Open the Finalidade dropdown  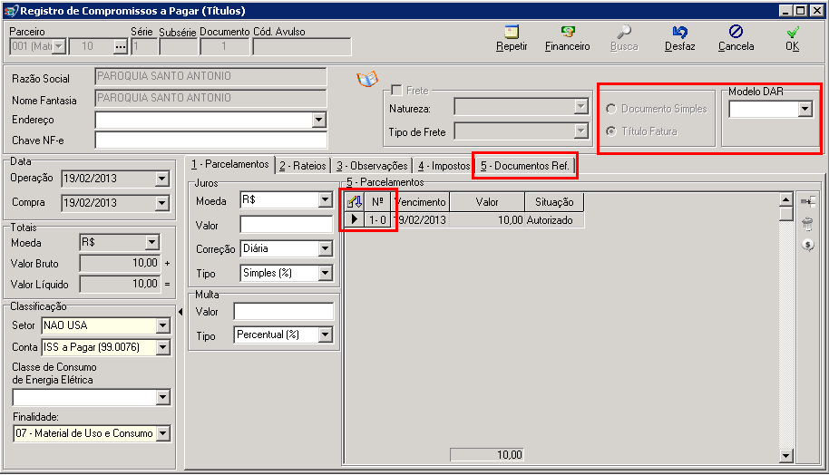(x=163, y=433)
